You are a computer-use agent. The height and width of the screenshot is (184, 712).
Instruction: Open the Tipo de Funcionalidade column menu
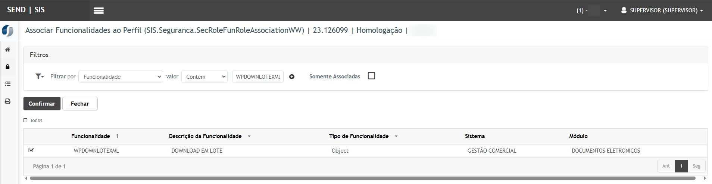[396, 136]
